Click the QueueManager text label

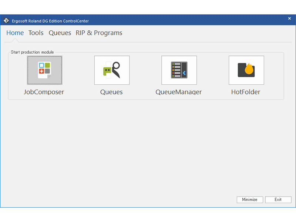tap(179, 92)
